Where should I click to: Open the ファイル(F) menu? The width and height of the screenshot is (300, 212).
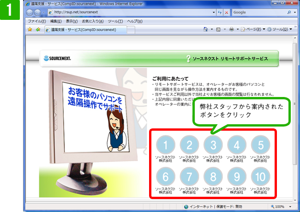(x=37, y=21)
